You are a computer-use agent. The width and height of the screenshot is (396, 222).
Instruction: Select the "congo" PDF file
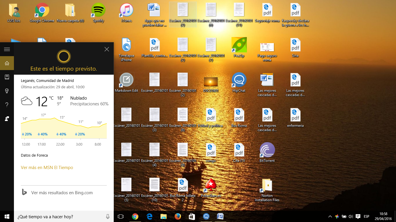coord(211,153)
